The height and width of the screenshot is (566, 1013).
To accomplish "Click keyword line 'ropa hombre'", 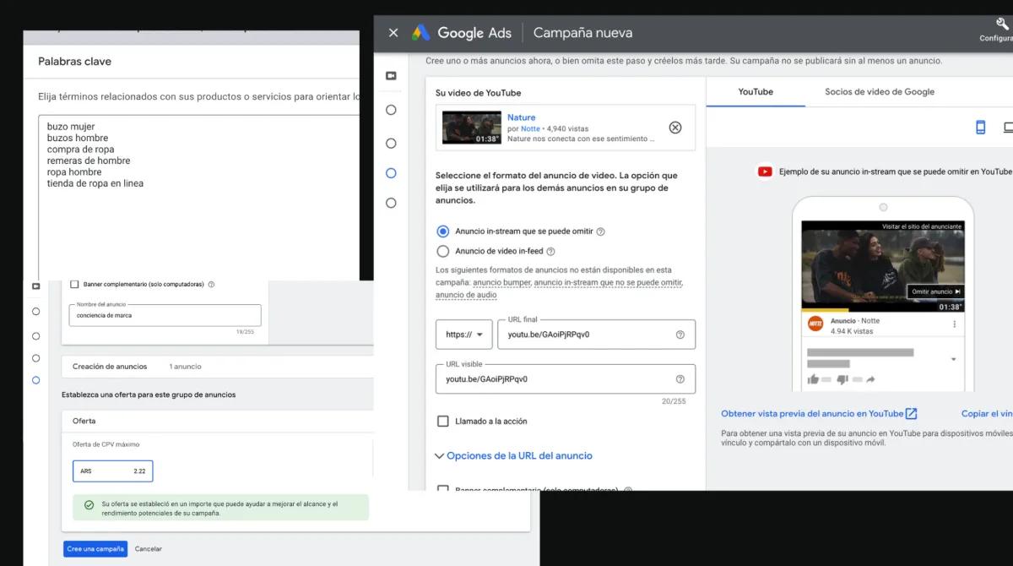I will (x=74, y=172).
